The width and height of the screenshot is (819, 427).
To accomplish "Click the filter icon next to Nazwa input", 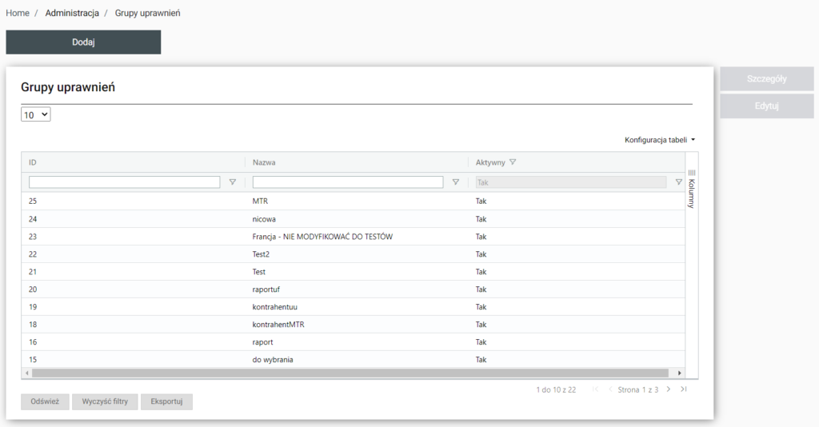I will (x=456, y=182).
